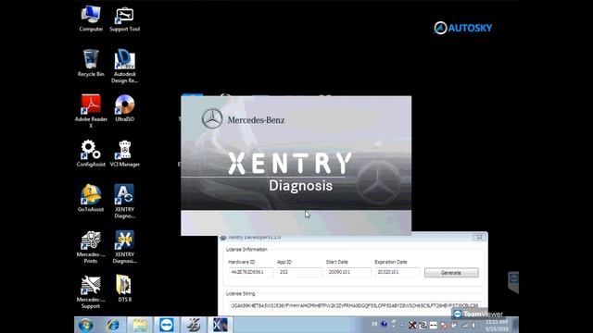Viewport: 593px width, 333px height.
Task: Click the red X tray icon
Action: point(412,325)
